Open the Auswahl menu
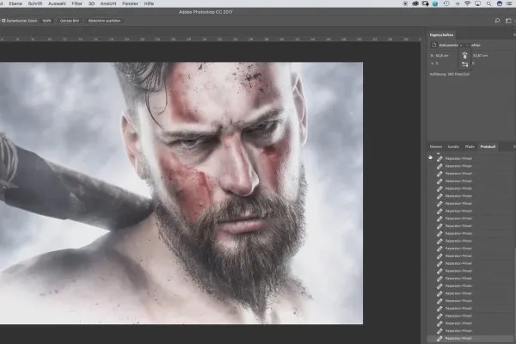 (57, 3)
